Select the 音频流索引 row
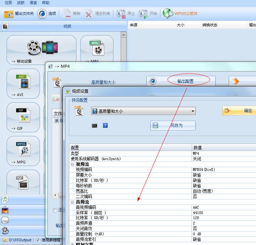Viewport: 256px width, 245px height. (x=162, y=239)
